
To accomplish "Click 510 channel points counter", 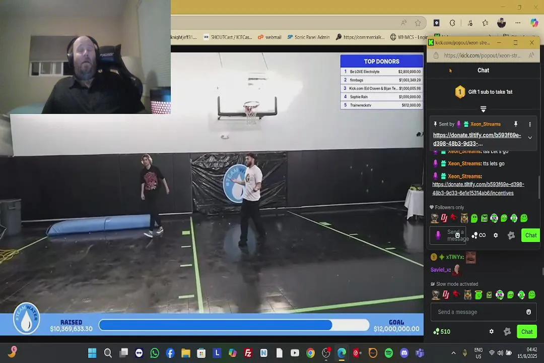I will coord(442,332).
